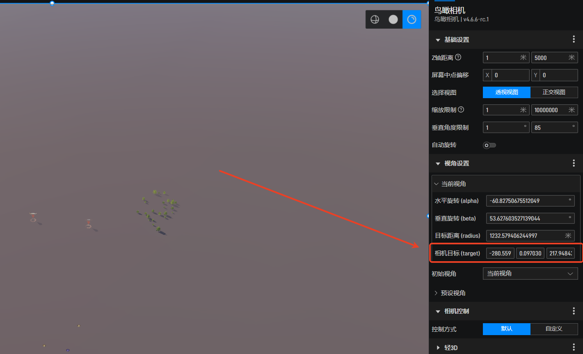
Task: Click the 水平旋转 (alpha) value field
Action: click(x=530, y=201)
